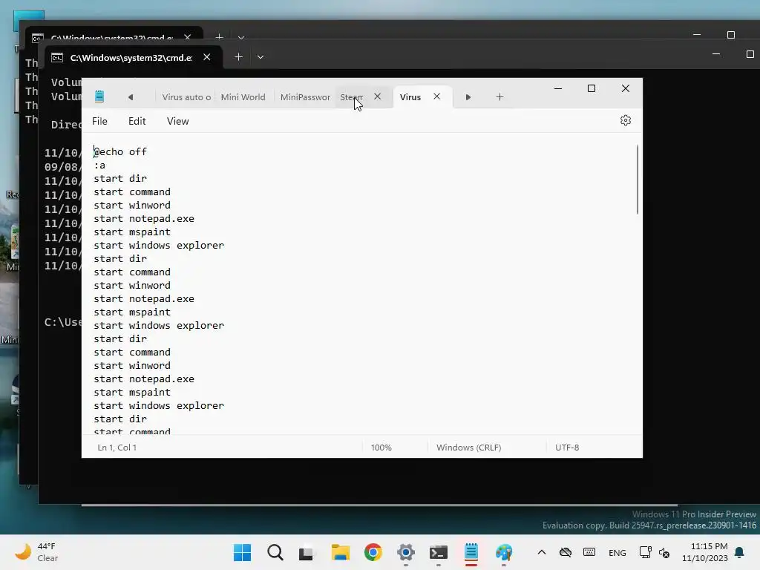Click the '@echo off' line in editor
Screen dimensions: 760x570
[x=120, y=151]
